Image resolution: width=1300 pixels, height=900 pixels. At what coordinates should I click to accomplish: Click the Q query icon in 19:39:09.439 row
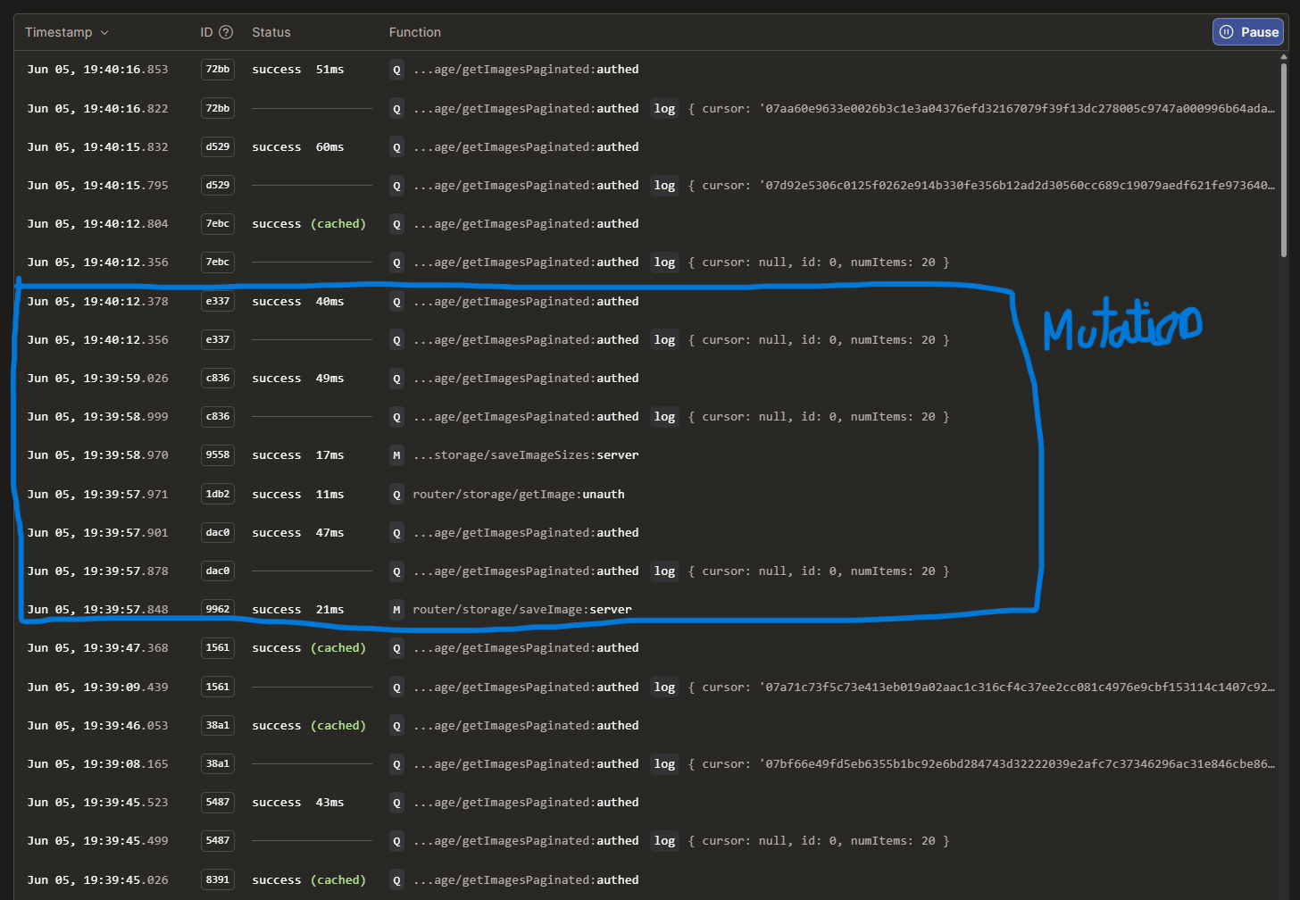396,687
